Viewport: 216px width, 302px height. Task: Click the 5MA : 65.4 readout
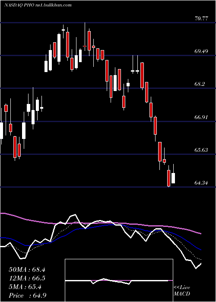pos(25,287)
